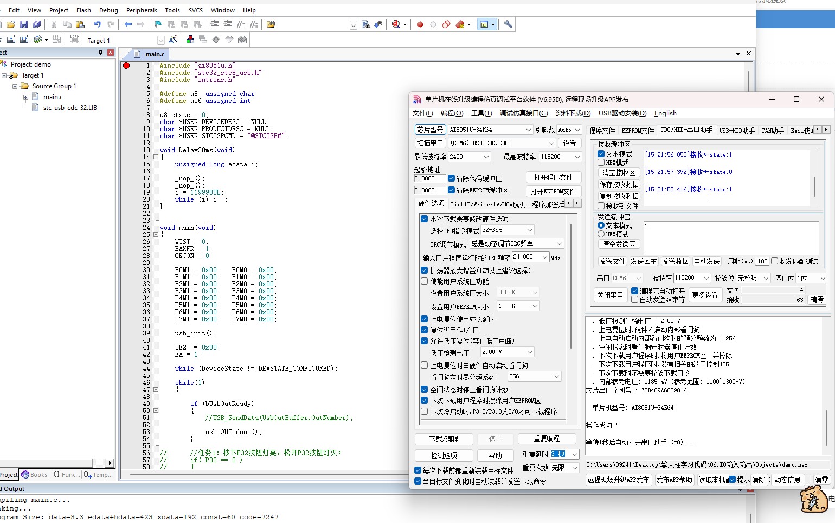Click the 打开程序文件 button

click(553, 177)
